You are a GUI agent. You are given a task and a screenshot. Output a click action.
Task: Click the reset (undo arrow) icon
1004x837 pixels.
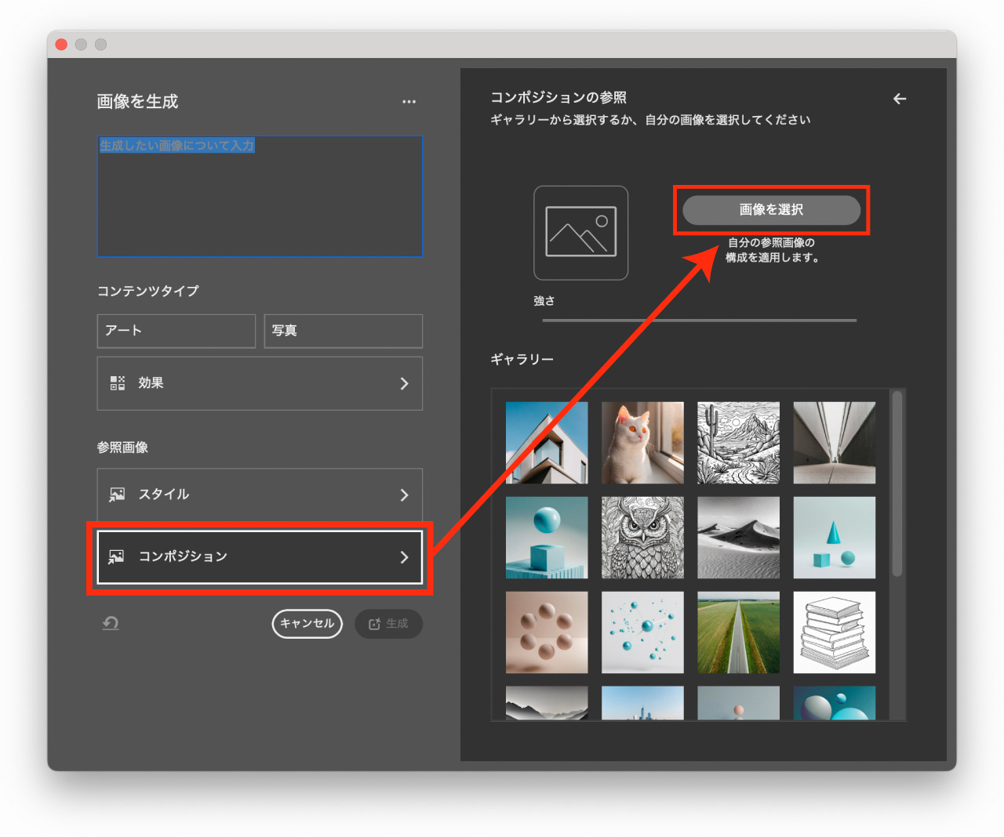pos(111,623)
